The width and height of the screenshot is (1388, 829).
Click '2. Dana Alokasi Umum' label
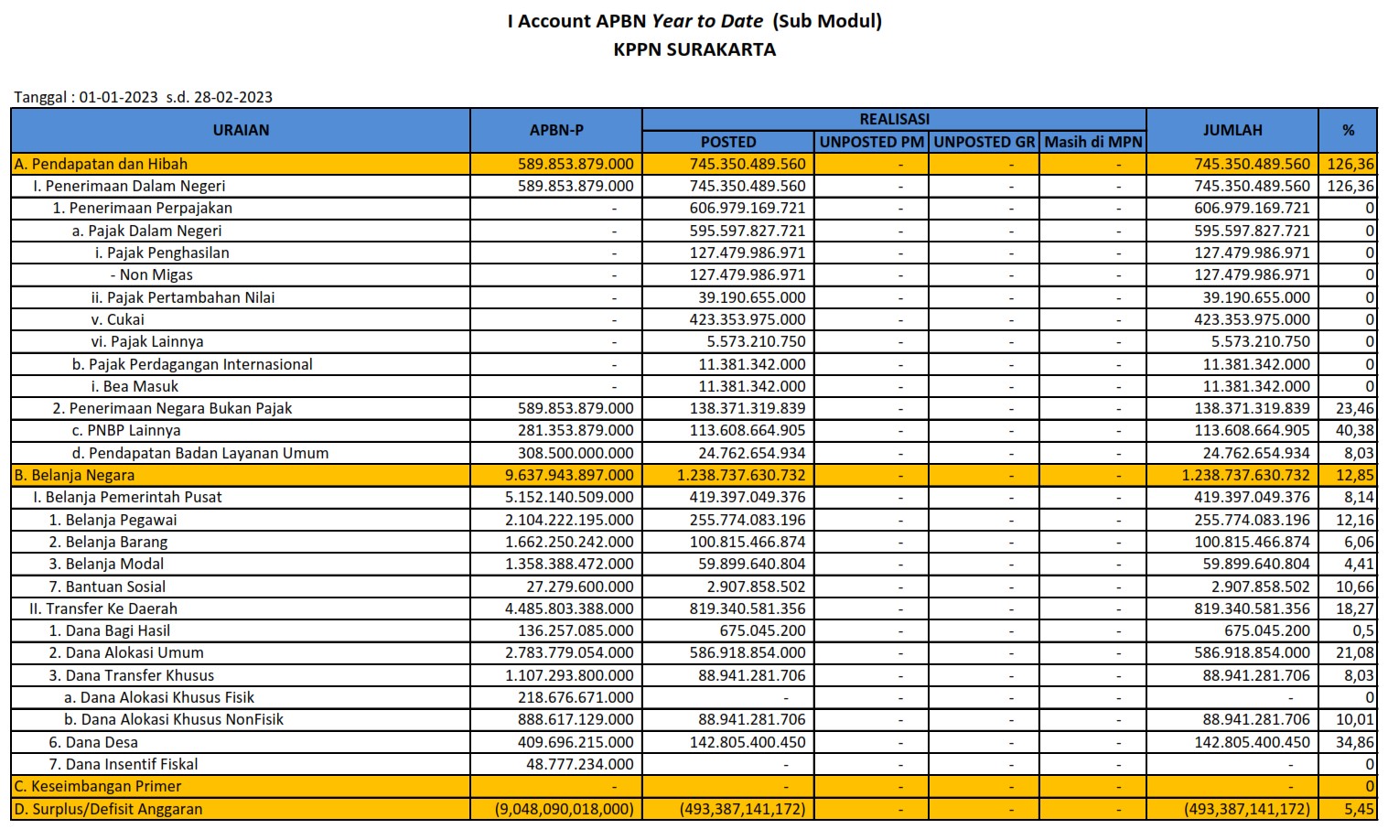126,652
